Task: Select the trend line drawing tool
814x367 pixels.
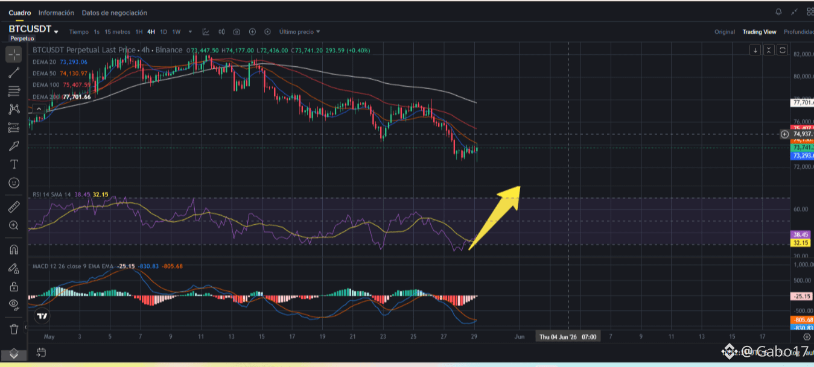Action: pyautogui.click(x=14, y=73)
